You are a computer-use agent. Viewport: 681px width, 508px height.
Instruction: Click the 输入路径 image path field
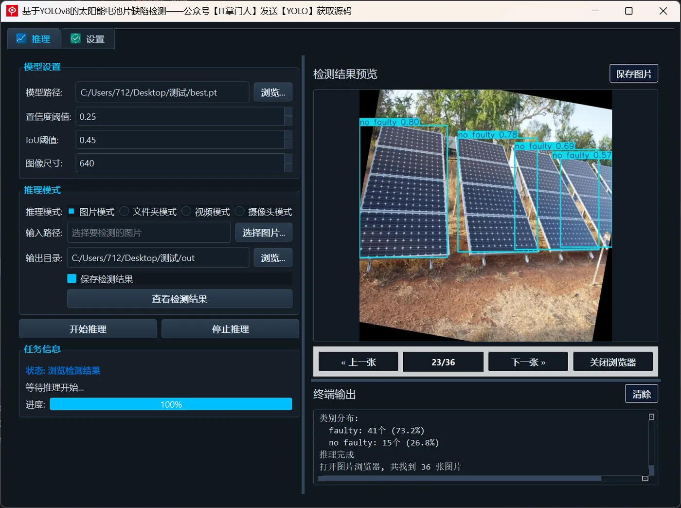point(149,233)
